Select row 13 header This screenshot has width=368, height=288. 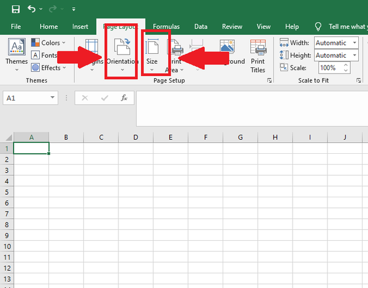coord(7,279)
